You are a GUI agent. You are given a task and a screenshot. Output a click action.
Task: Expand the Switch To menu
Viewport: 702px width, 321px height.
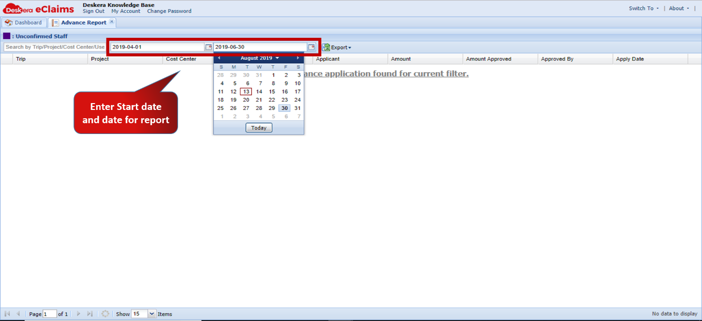(644, 8)
